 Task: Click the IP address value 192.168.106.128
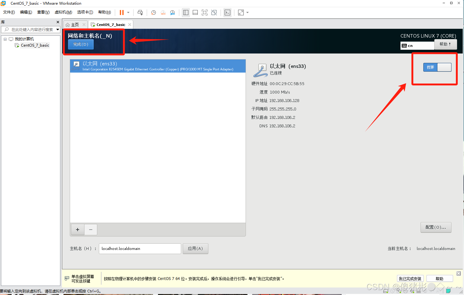tap(284, 101)
